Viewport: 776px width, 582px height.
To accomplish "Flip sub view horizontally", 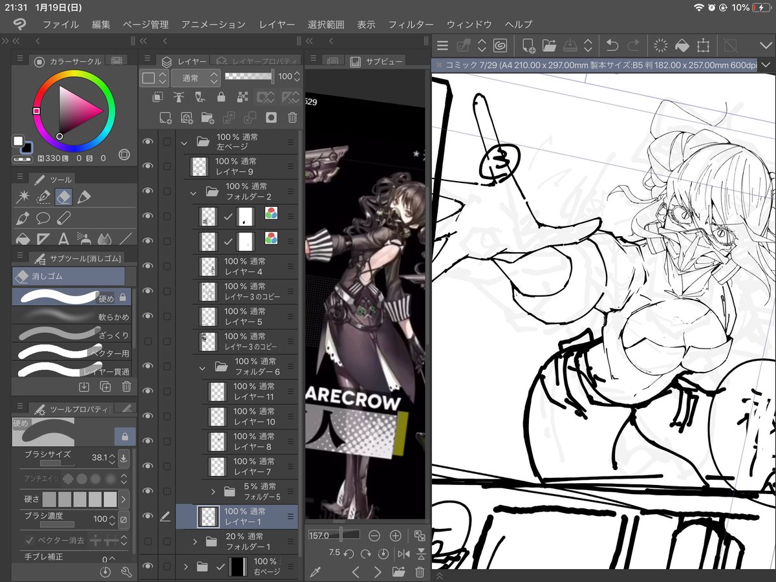I will 404,554.
